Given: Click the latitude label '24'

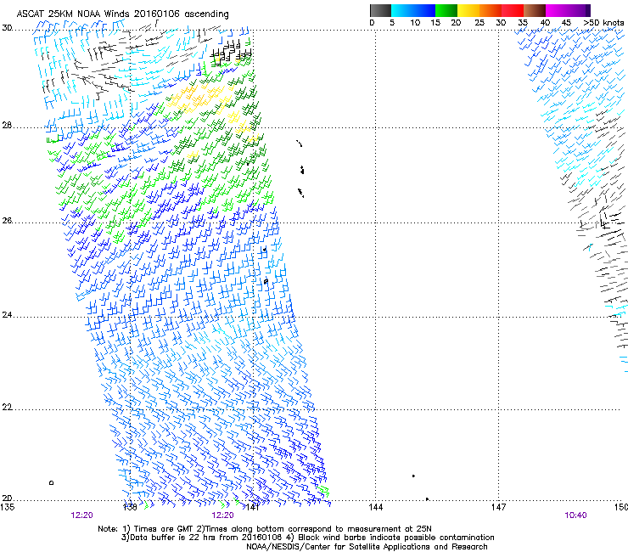Looking at the screenshot, I should point(7,315).
